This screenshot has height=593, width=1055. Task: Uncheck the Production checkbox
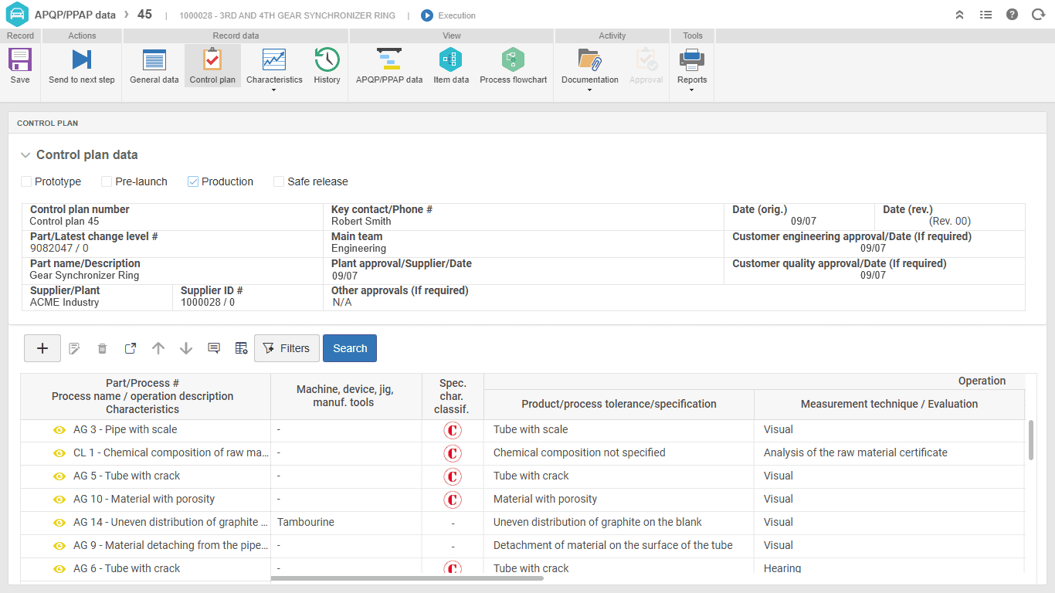coord(192,181)
